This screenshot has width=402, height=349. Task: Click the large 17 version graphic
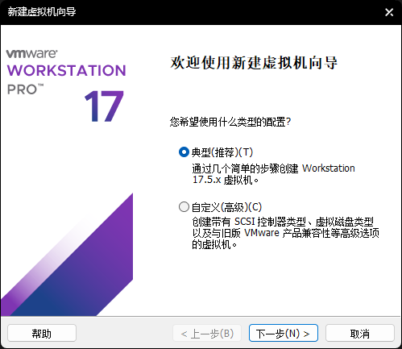(104, 106)
